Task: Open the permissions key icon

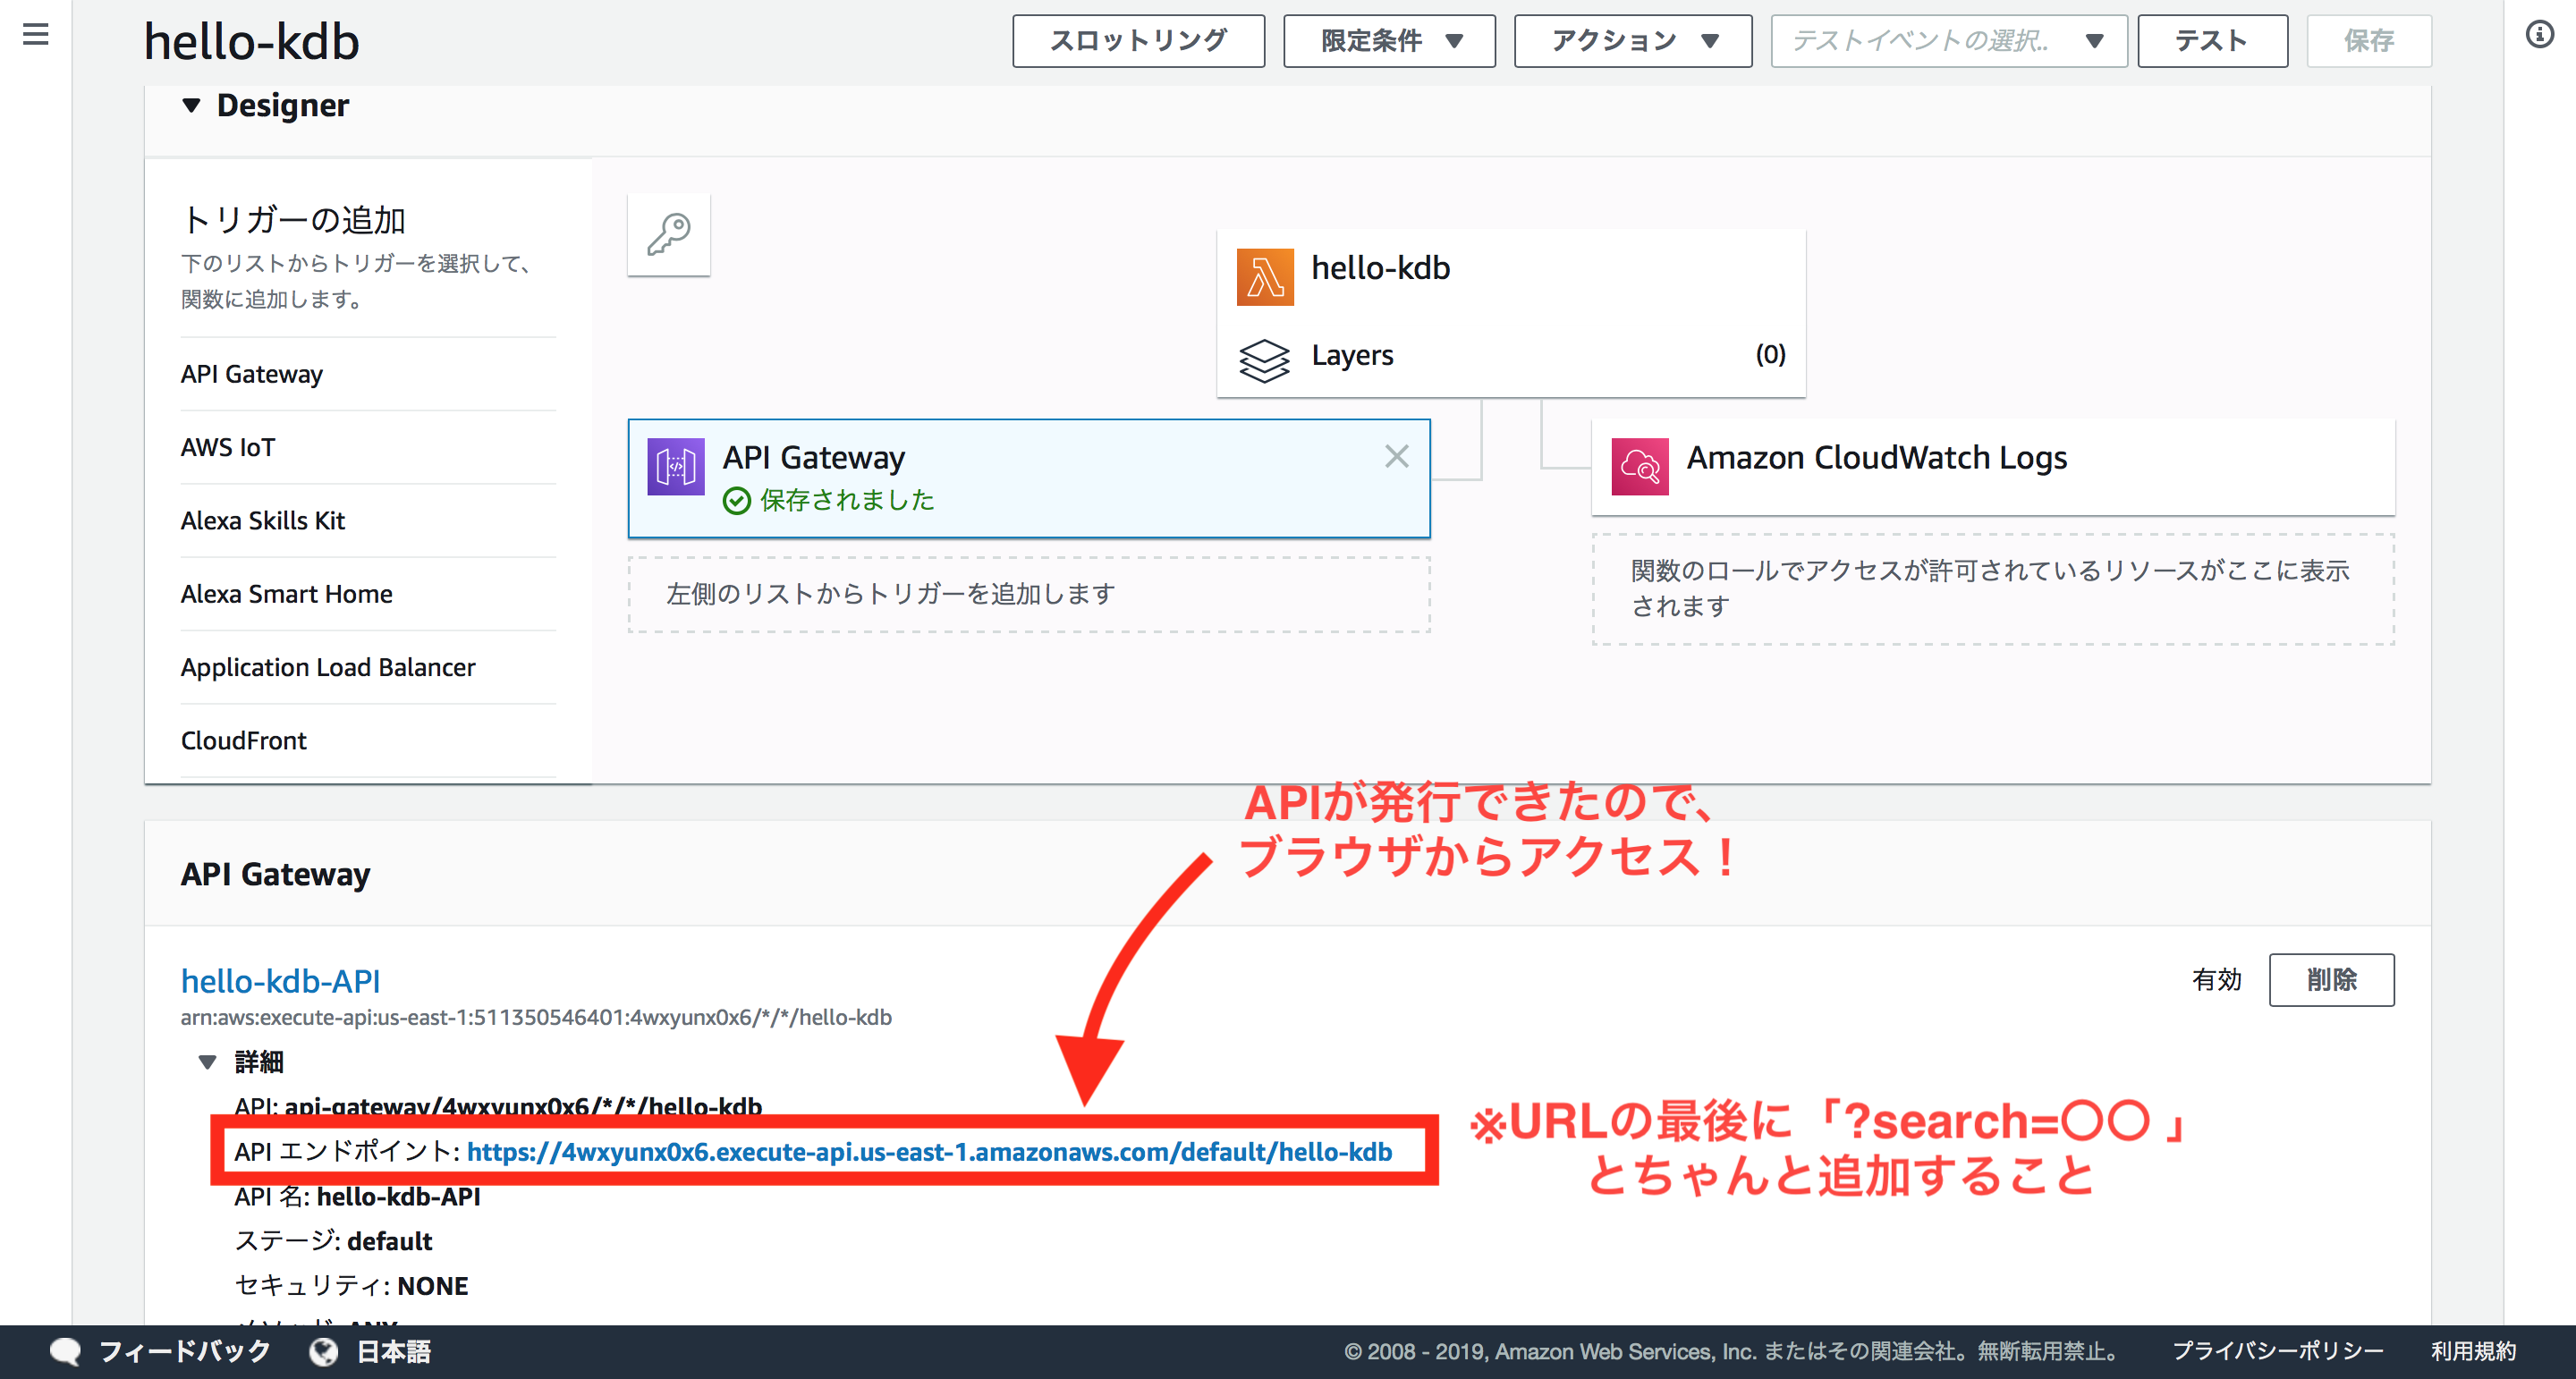Action: (x=669, y=235)
